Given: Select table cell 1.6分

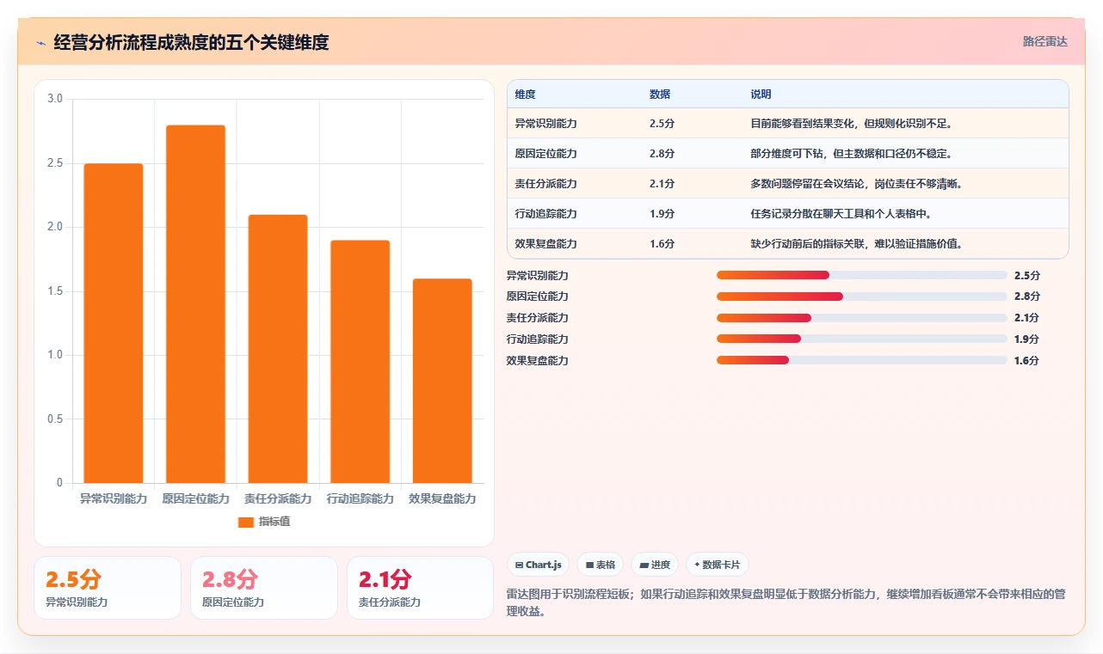Looking at the screenshot, I should tap(662, 244).
